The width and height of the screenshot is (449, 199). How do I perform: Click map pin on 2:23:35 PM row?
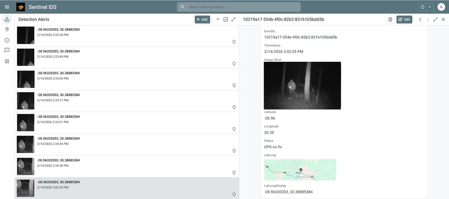(234, 42)
